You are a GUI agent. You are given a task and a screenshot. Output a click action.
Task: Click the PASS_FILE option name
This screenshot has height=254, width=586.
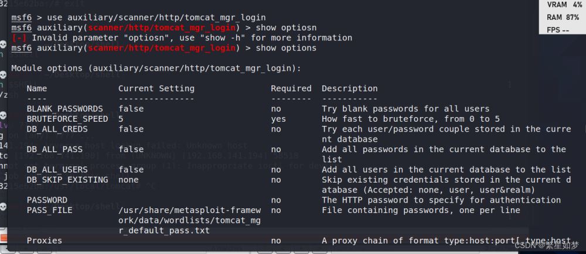(49, 210)
